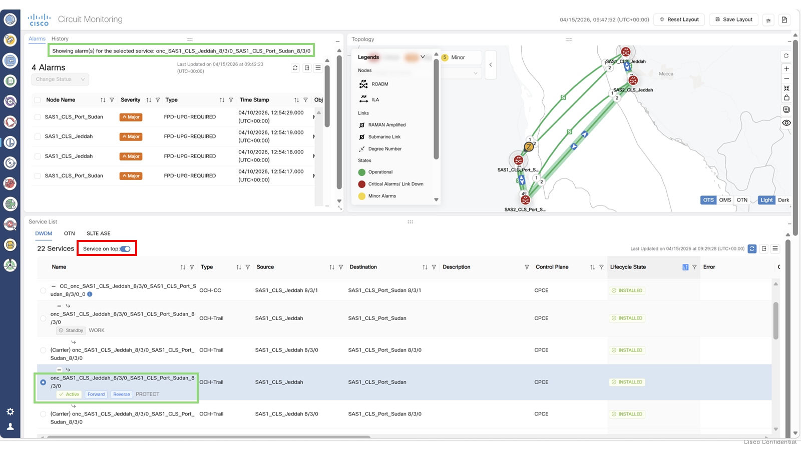Switch to the History tab

[x=60, y=38]
